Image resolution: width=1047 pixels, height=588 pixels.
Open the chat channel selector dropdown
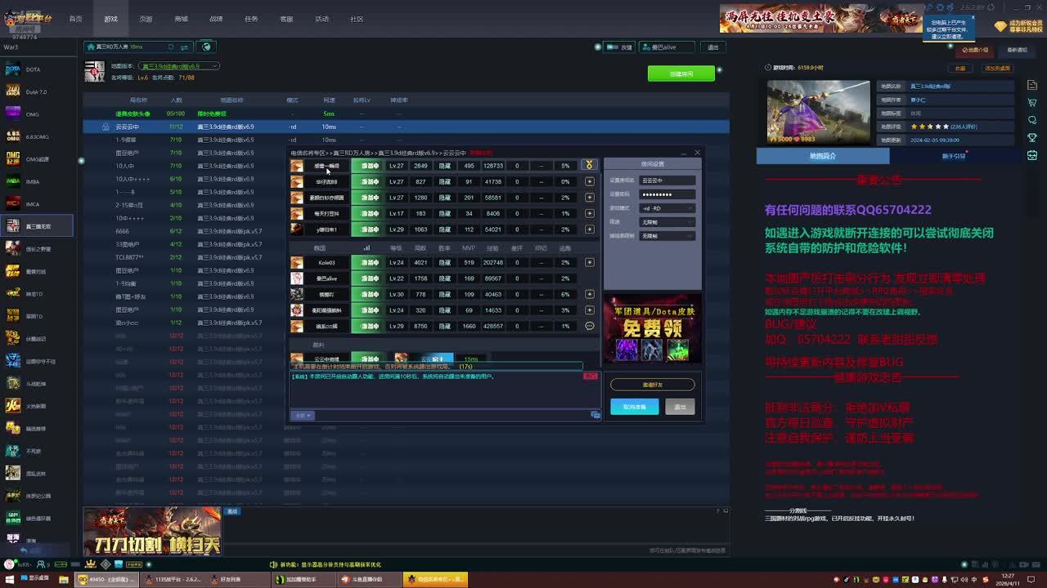303,416
